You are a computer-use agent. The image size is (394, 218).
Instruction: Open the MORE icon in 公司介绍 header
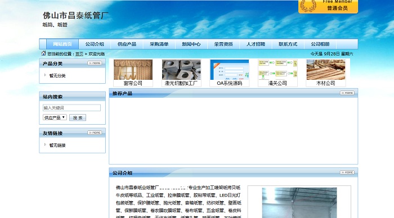click(347, 172)
